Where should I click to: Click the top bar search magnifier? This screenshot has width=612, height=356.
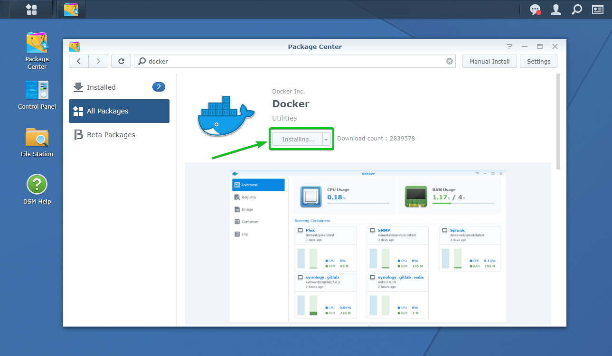[576, 9]
